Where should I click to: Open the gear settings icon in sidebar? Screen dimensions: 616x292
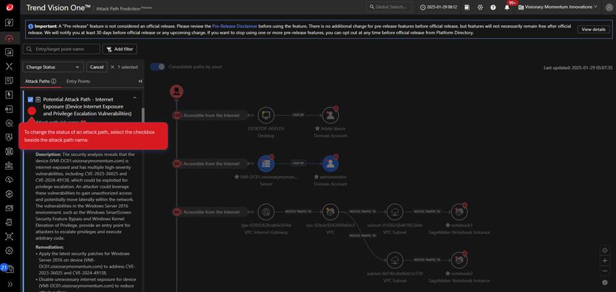click(x=9, y=251)
